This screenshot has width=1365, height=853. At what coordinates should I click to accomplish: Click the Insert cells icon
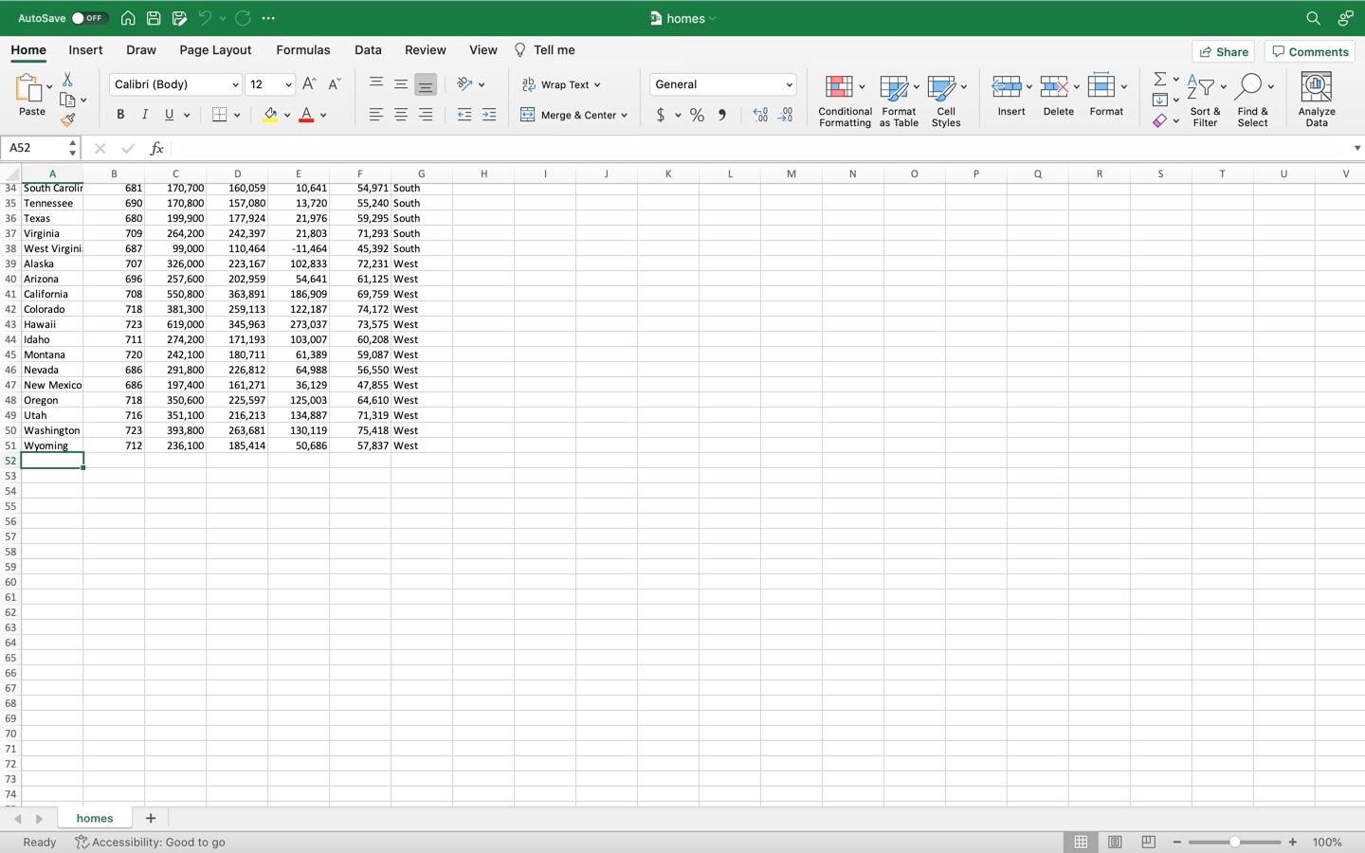(1007, 86)
